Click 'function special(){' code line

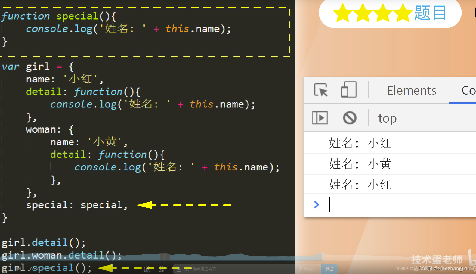pos(59,16)
